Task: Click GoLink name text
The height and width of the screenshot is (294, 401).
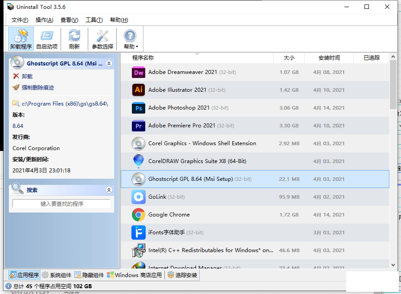Action: (157, 197)
